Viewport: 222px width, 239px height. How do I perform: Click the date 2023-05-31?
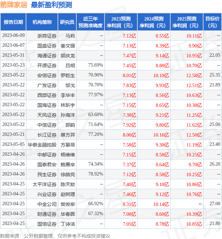tap(13, 55)
